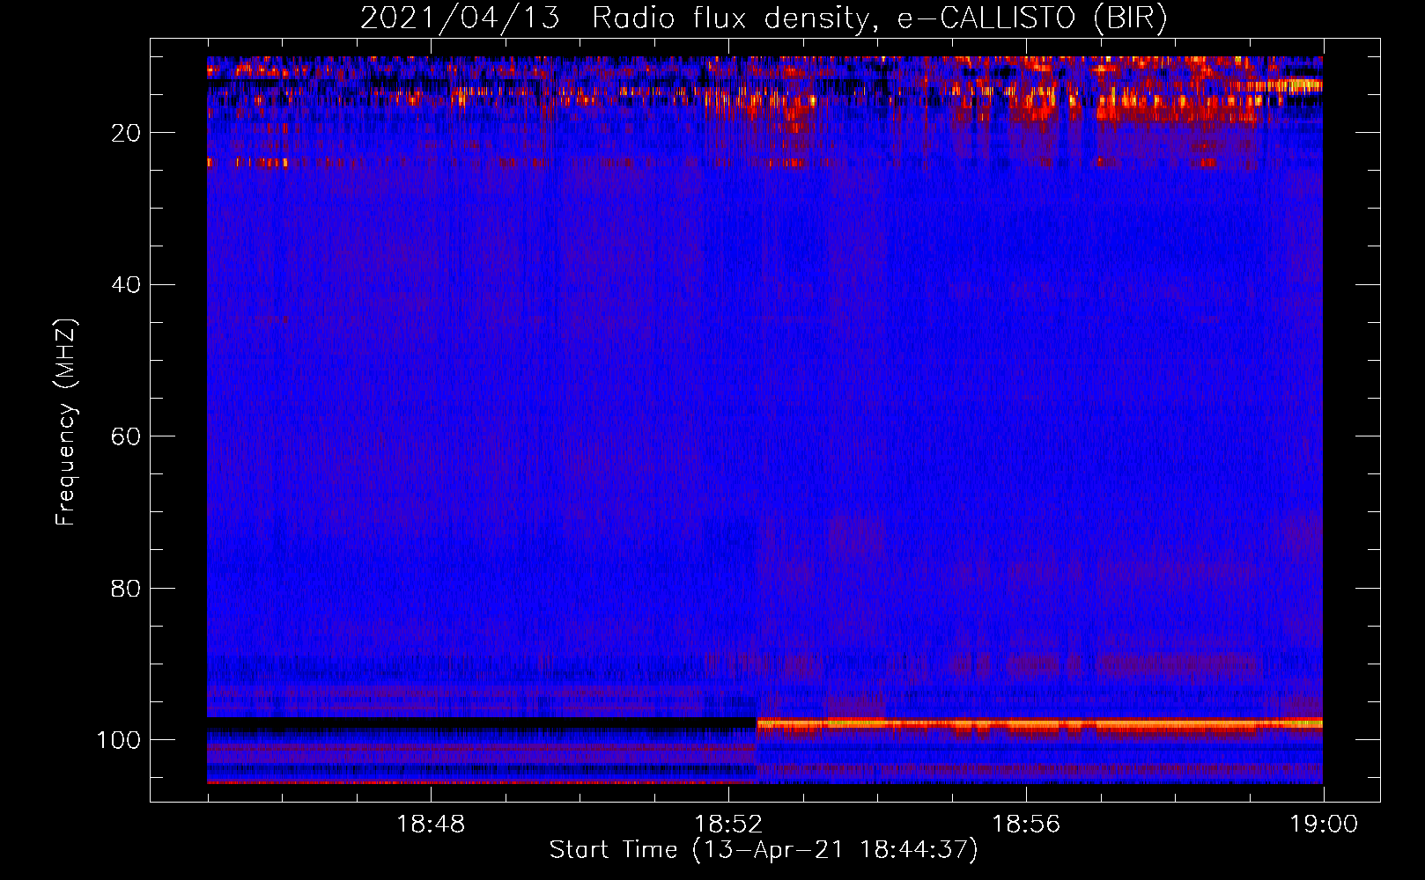The height and width of the screenshot is (880, 1425).
Task: Click the 40 MHz frequency tick label
Action: (x=126, y=285)
